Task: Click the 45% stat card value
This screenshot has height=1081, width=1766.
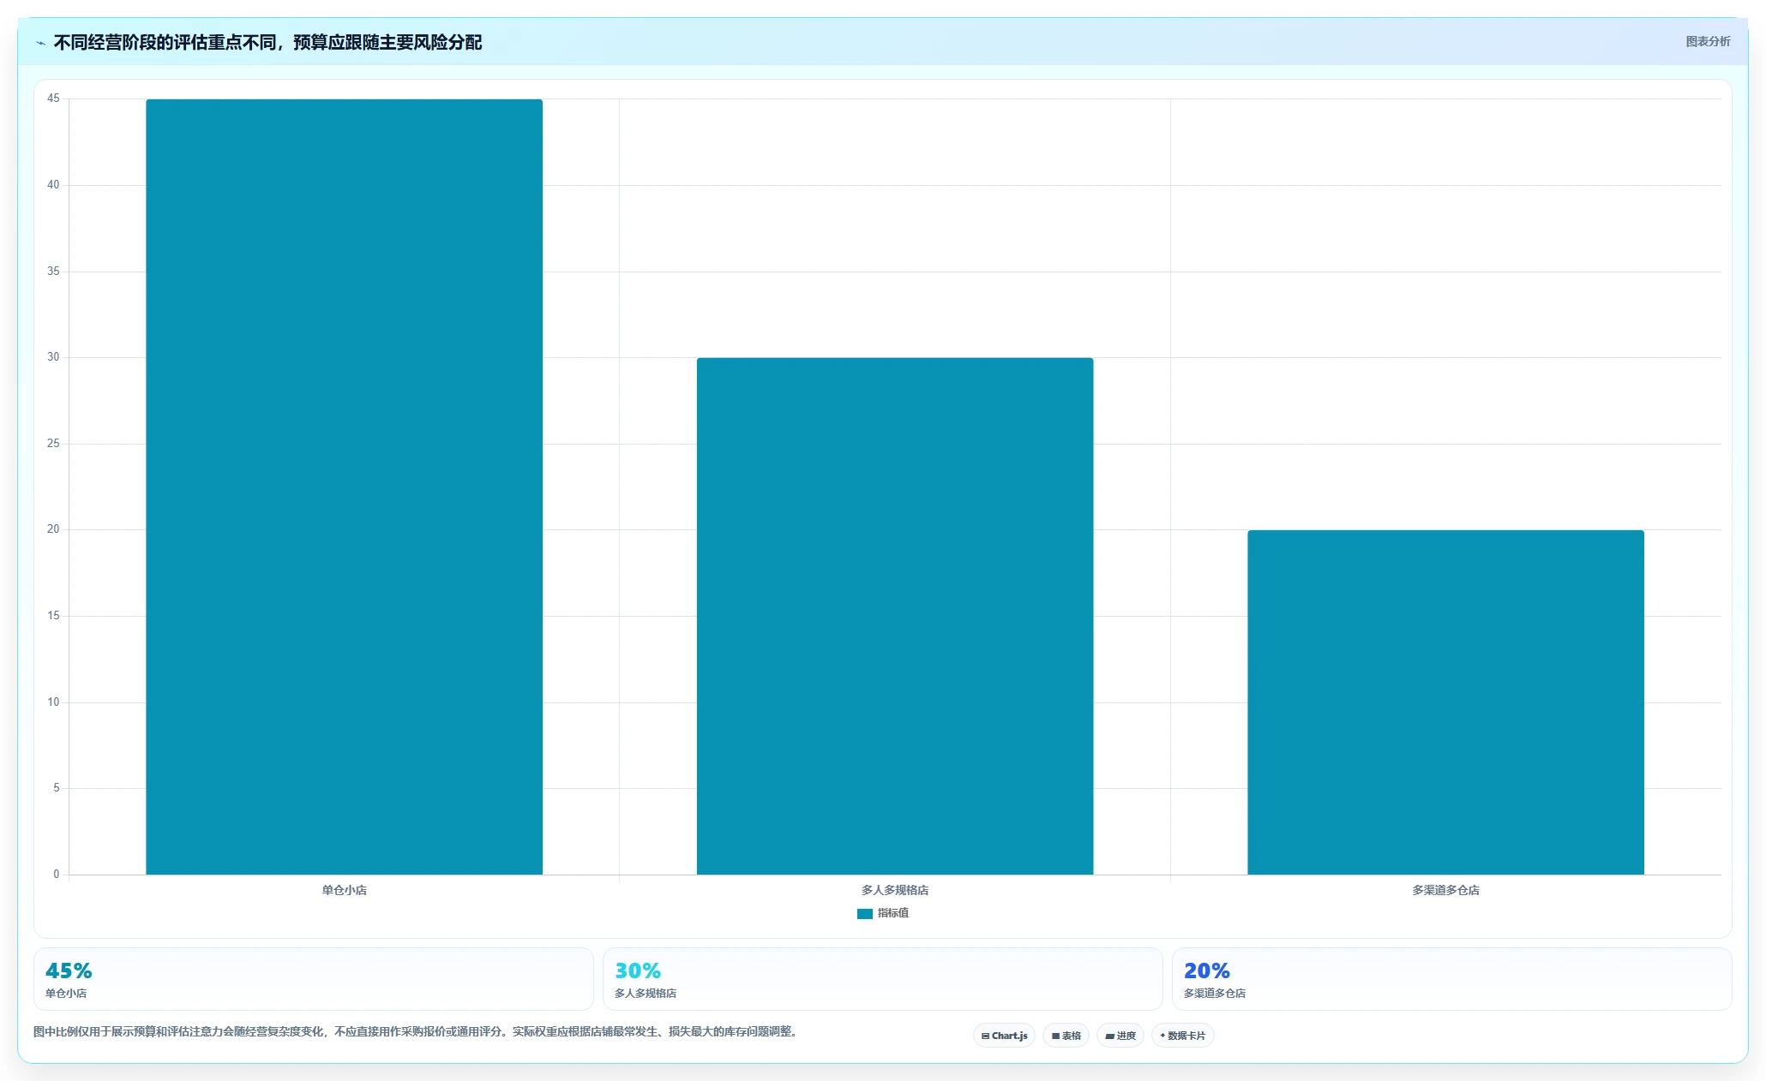Action: pyautogui.click(x=69, y=971)
